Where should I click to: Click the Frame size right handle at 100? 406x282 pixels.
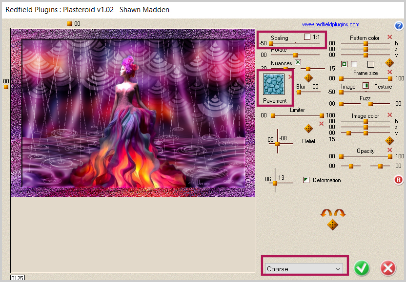tap(390, 78)
